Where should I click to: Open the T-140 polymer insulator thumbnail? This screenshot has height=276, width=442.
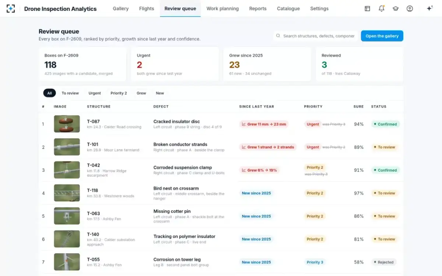pyautogui.click(x=67, y=239)
